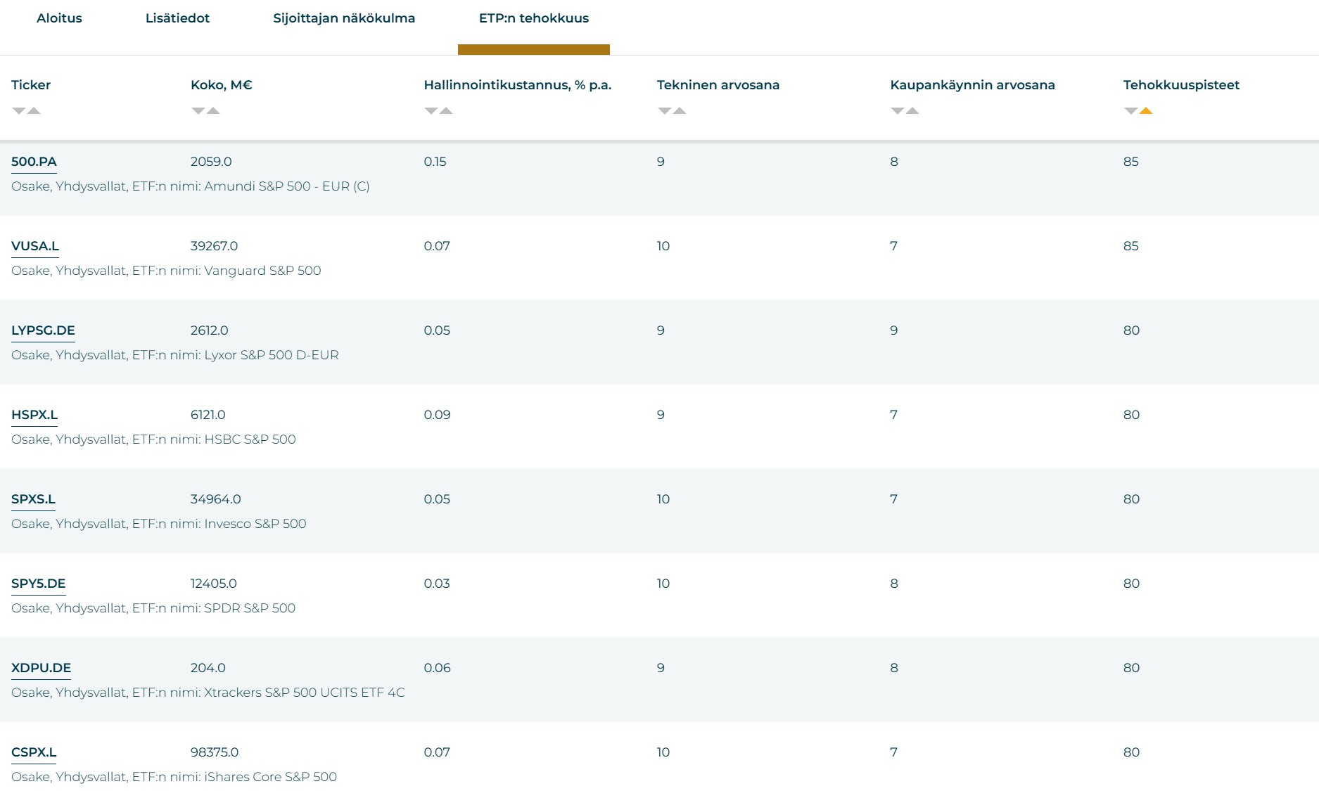Open 500.PA ticker link
The height and width of the screenshot is (791, 1319).
[34, 162]
